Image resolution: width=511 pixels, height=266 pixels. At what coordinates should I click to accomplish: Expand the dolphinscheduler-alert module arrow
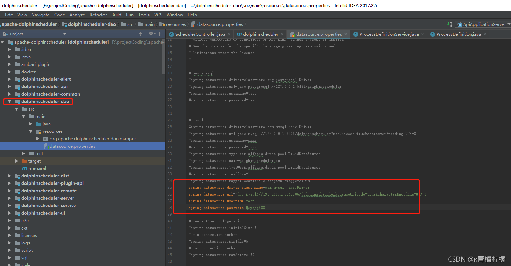point(10,79)
